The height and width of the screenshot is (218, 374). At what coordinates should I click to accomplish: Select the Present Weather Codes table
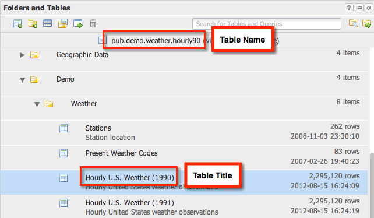tap(184, 157)
